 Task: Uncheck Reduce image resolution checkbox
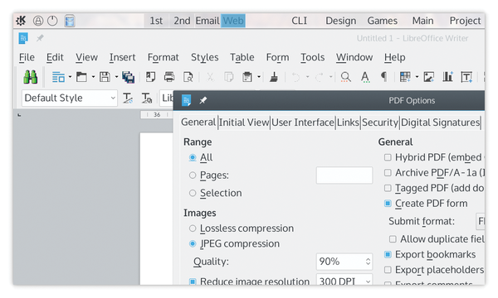pyautogui.click(x=193, y=281)
